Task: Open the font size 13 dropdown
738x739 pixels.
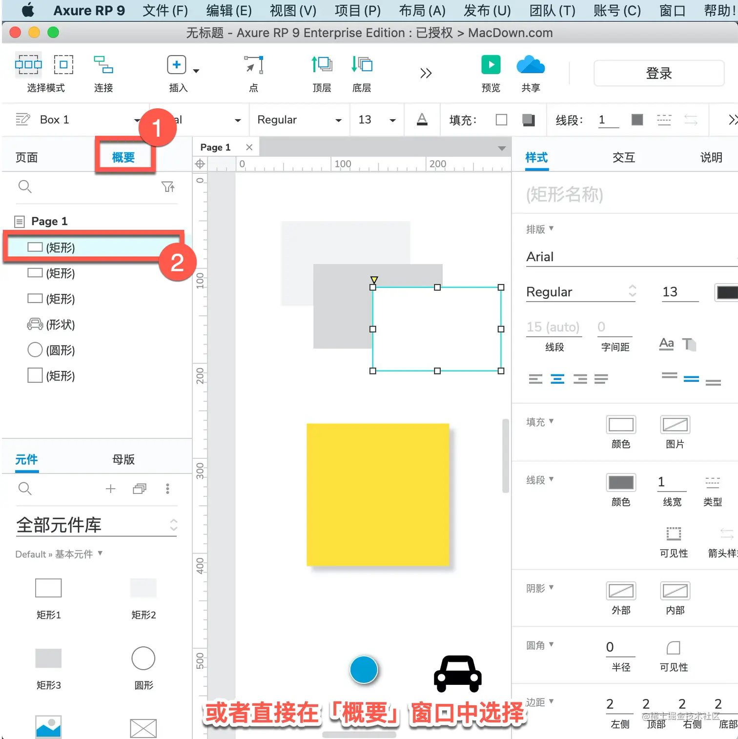Action: click(x=392, y=121)
